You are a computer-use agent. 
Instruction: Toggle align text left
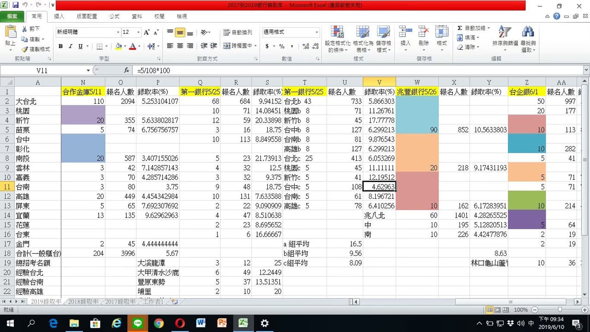pos(170,46)
